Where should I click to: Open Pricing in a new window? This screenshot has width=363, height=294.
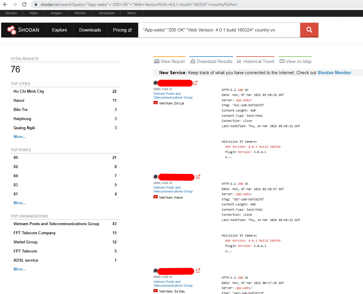[x=122, y=30]
